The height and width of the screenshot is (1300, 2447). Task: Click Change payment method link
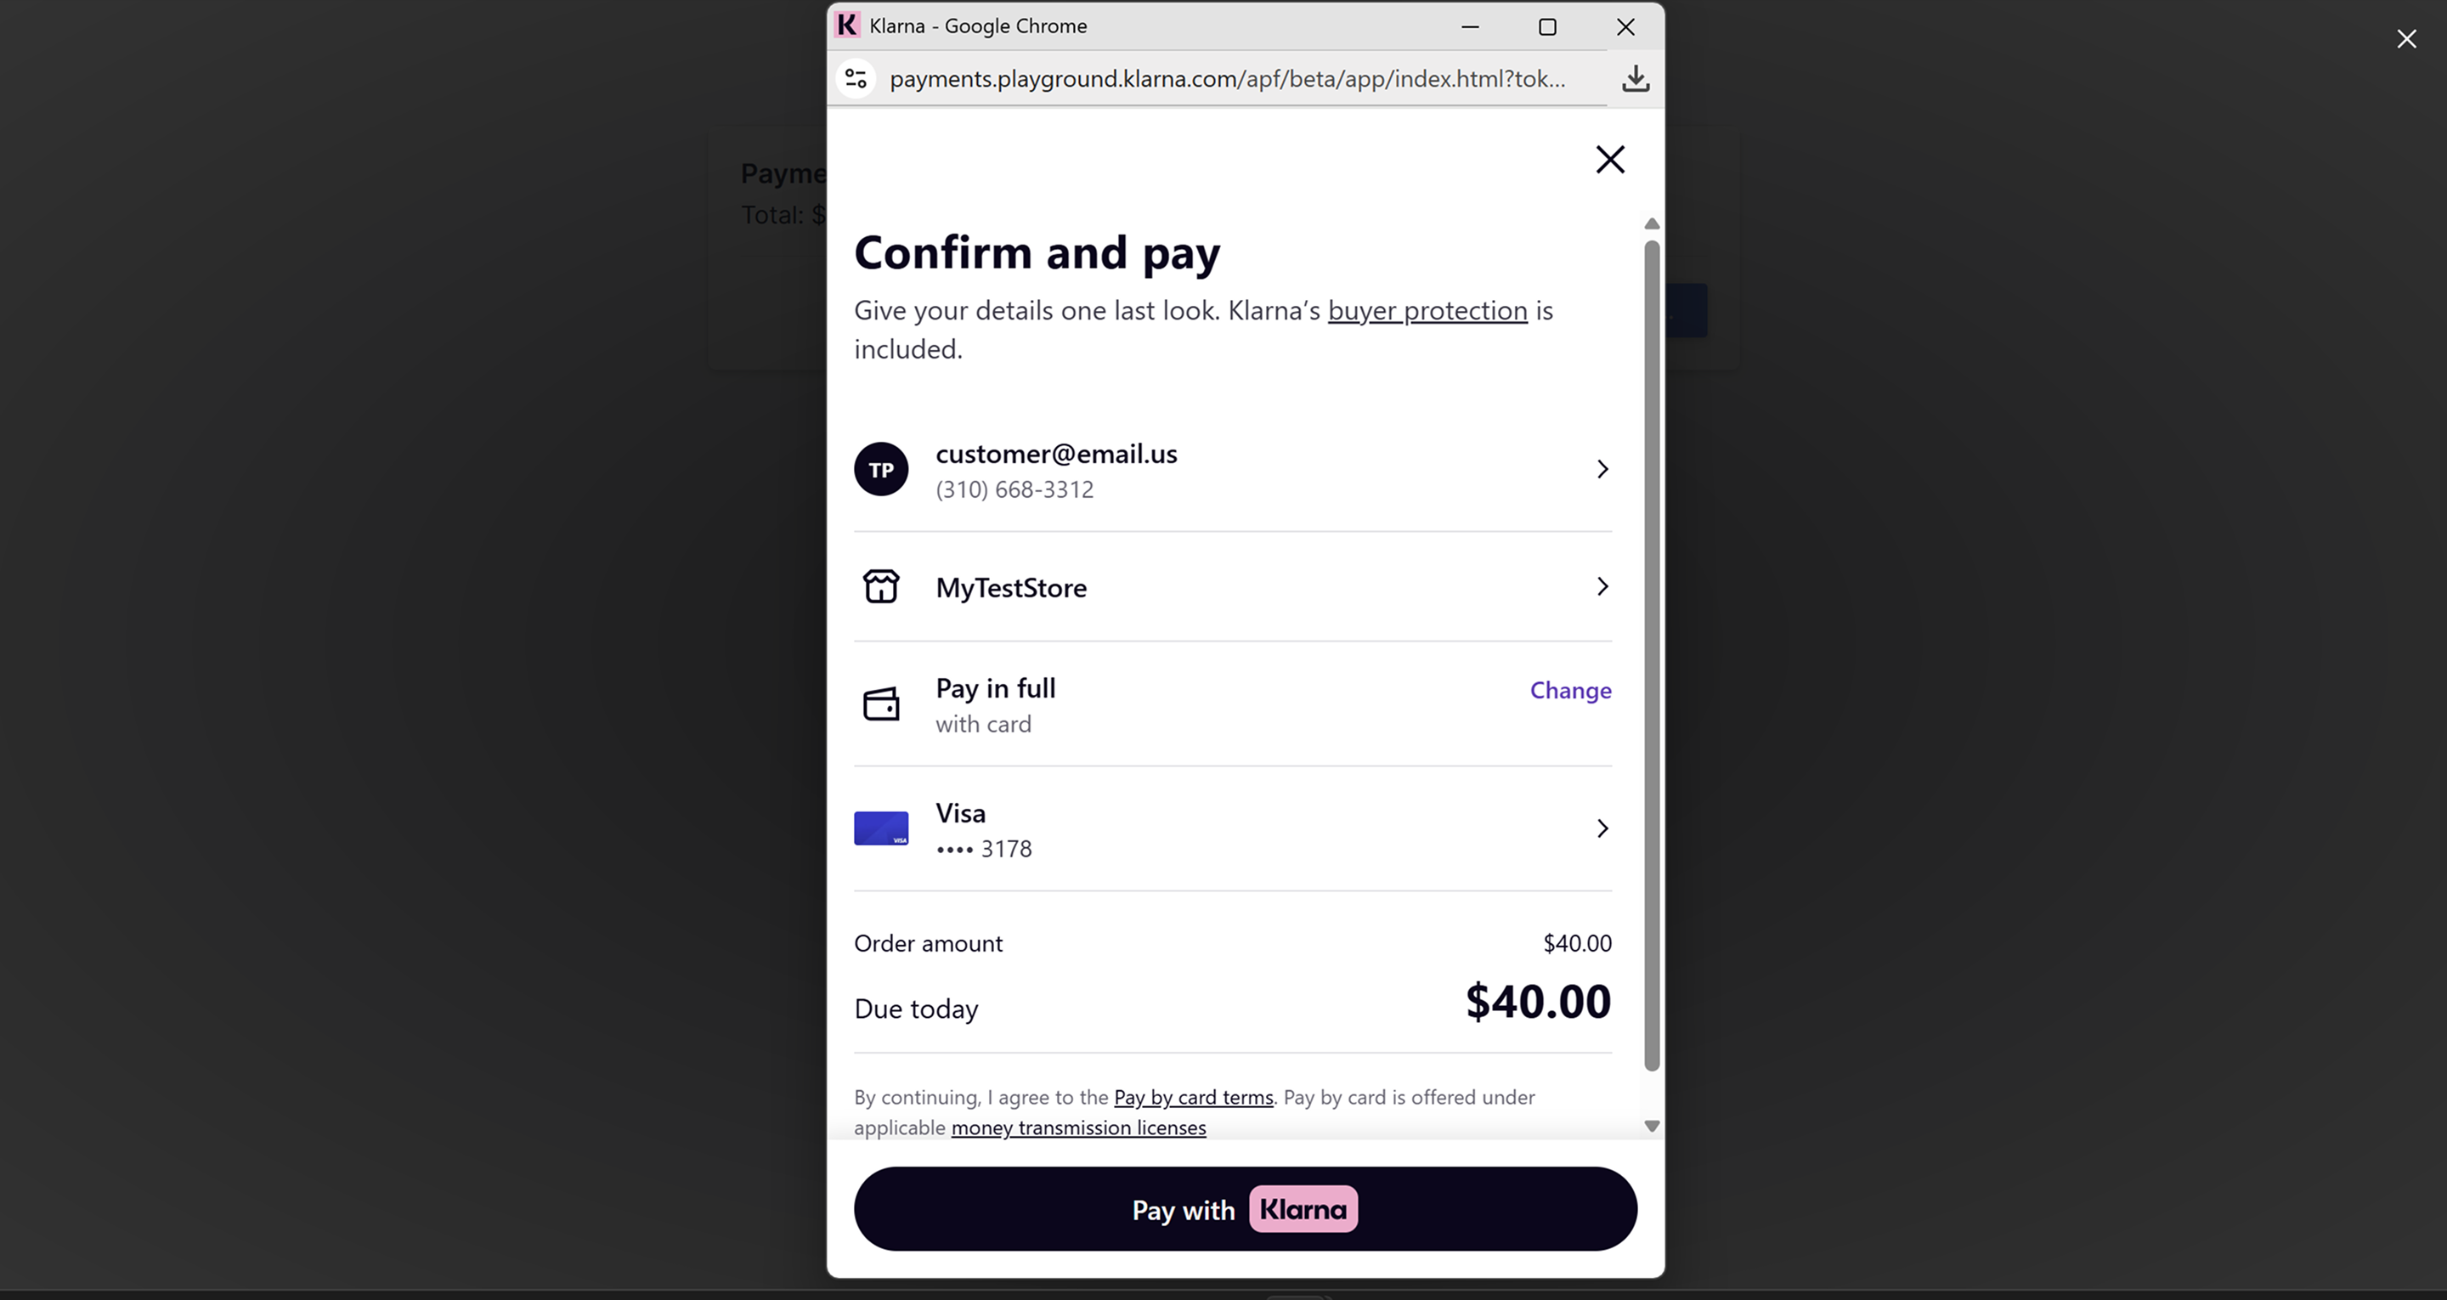(1570, 691)
